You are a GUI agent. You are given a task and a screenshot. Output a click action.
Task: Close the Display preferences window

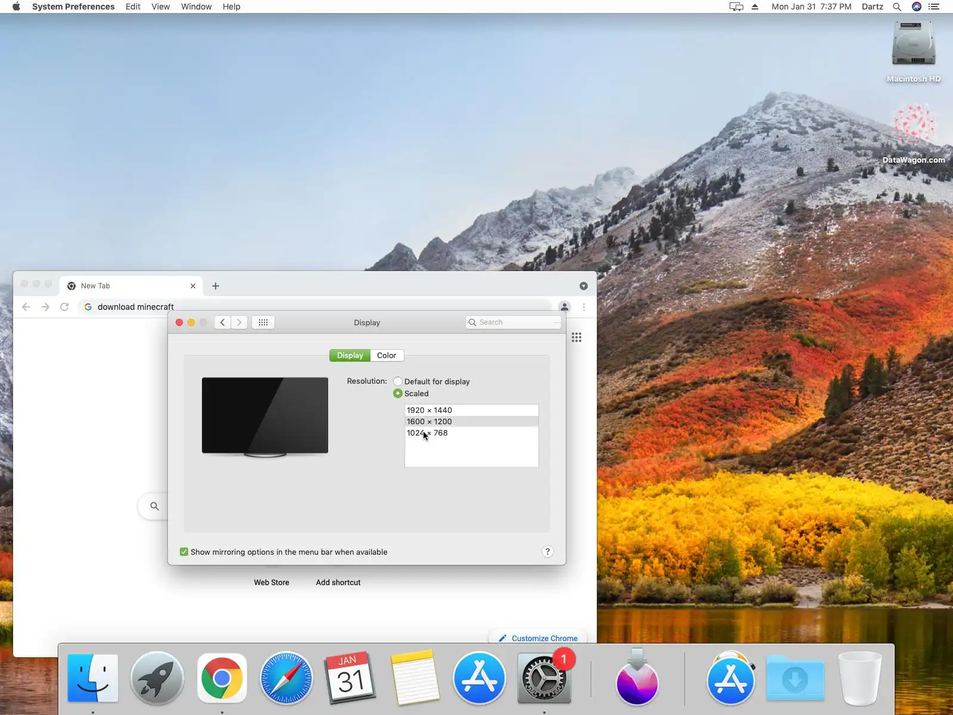click(x=179, y=322)
